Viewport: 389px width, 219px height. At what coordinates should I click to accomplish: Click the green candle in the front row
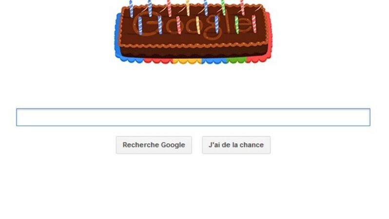[237, 25]
